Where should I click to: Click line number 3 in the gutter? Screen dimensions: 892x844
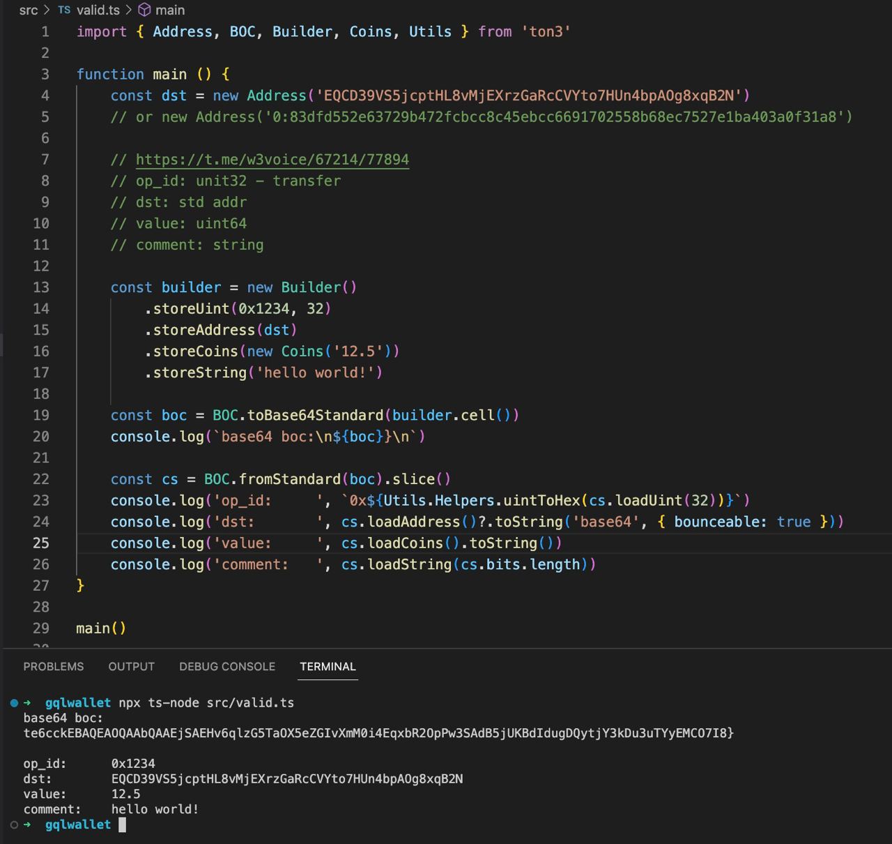45,75
